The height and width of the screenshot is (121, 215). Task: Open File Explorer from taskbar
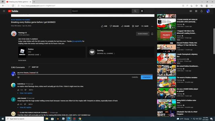tap(47, 119)
